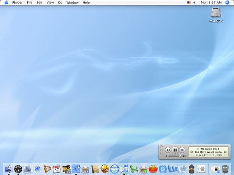Launch Image Capture camera icon in Dock
The width and height of the screenshot is (234, 175).
pos(66,169)
